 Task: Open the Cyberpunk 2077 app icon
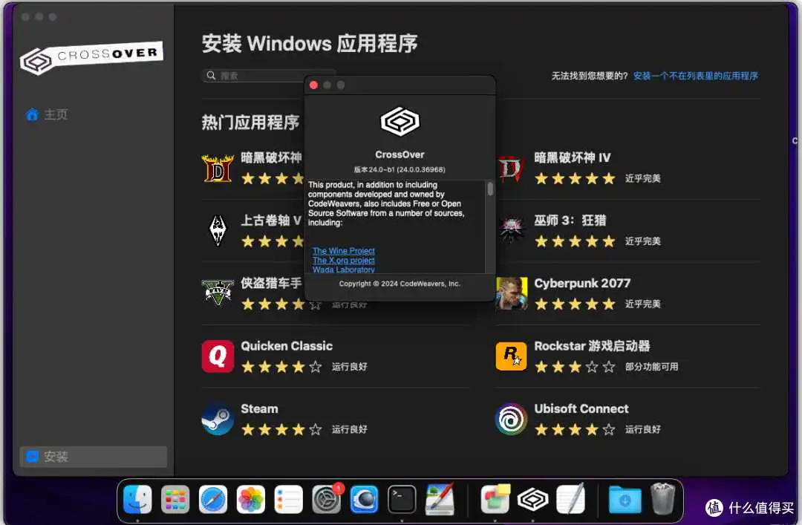(x=512, y=293)
